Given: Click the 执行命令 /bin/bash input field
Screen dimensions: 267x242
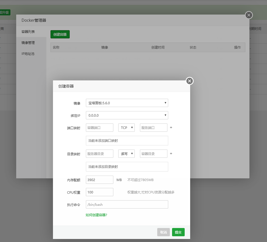Looking at the screenshot, I should pyautogui.click(x=127, y=204).
